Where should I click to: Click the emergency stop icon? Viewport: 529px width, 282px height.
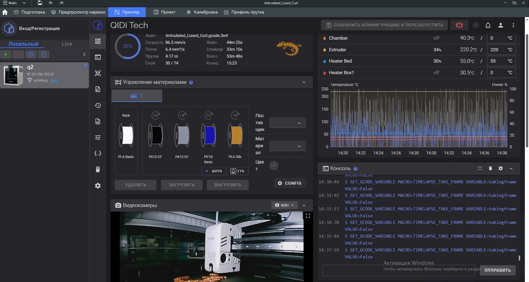(x=459, y=25)
